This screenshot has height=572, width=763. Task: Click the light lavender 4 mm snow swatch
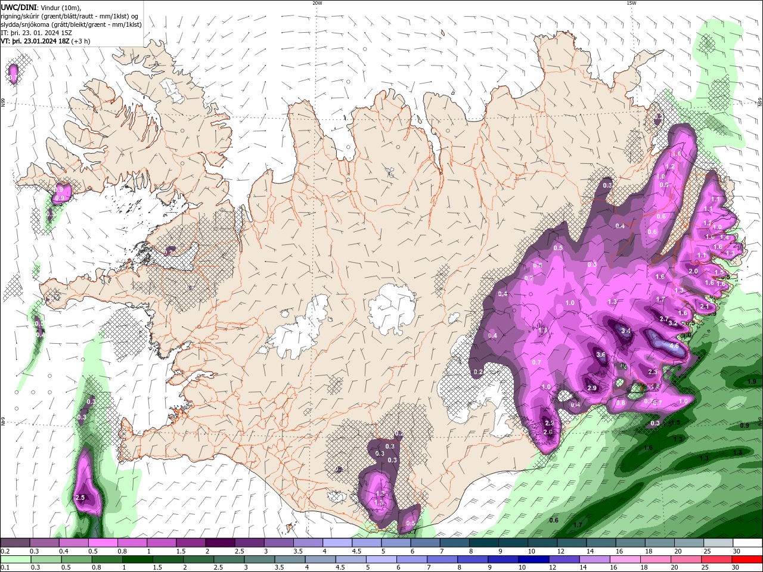coord(337,543)
